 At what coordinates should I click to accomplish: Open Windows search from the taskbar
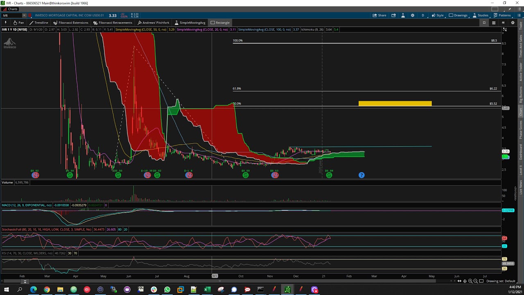coord(20,290)
